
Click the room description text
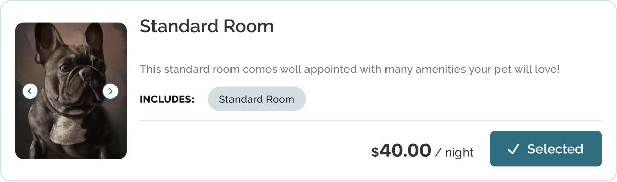tap(350, 69)
